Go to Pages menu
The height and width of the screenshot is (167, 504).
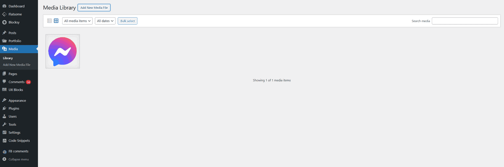[x=13, y=74]
